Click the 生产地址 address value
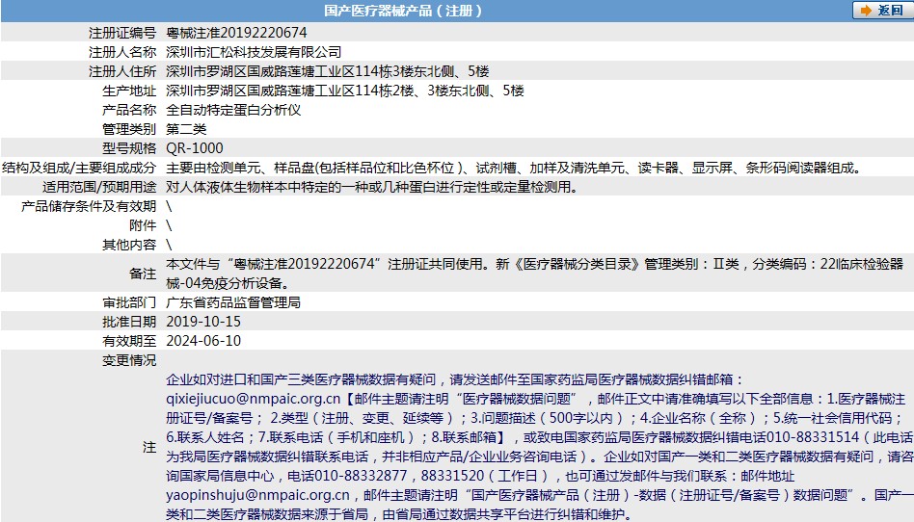The width and height of the screenshot is (914, 522). click(344, 90)
